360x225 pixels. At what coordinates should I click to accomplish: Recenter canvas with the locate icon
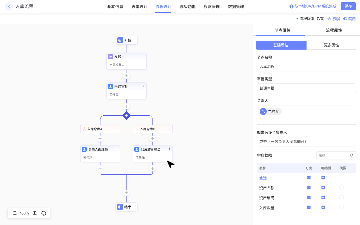point(44,213)
